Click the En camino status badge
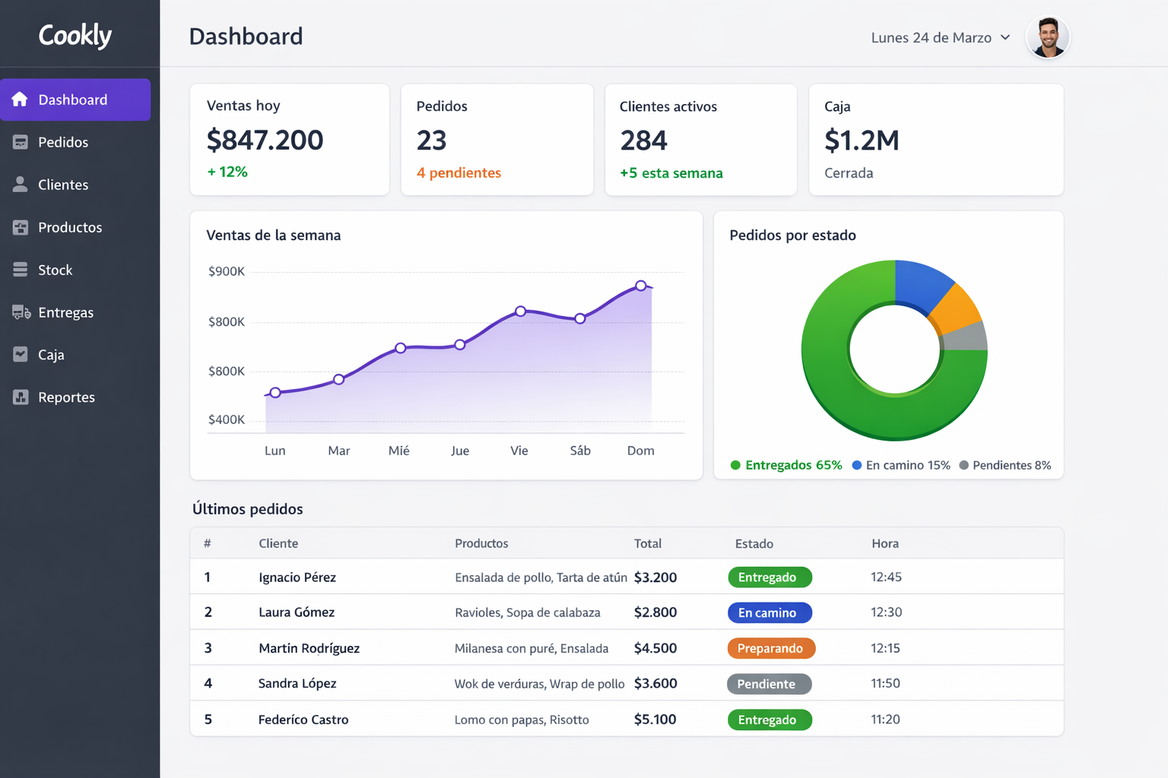Image resolution: width=1168 pixels, height=778 pixels. 769,612
